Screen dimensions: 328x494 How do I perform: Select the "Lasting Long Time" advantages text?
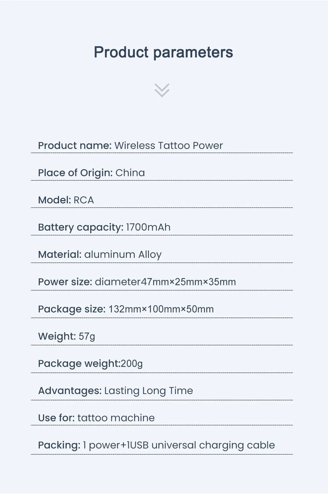pos(149,391)
